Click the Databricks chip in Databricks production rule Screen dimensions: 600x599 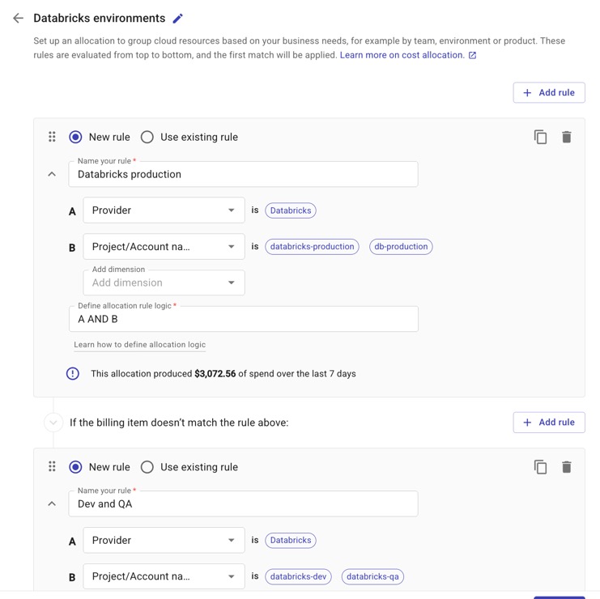click(291, 210)
